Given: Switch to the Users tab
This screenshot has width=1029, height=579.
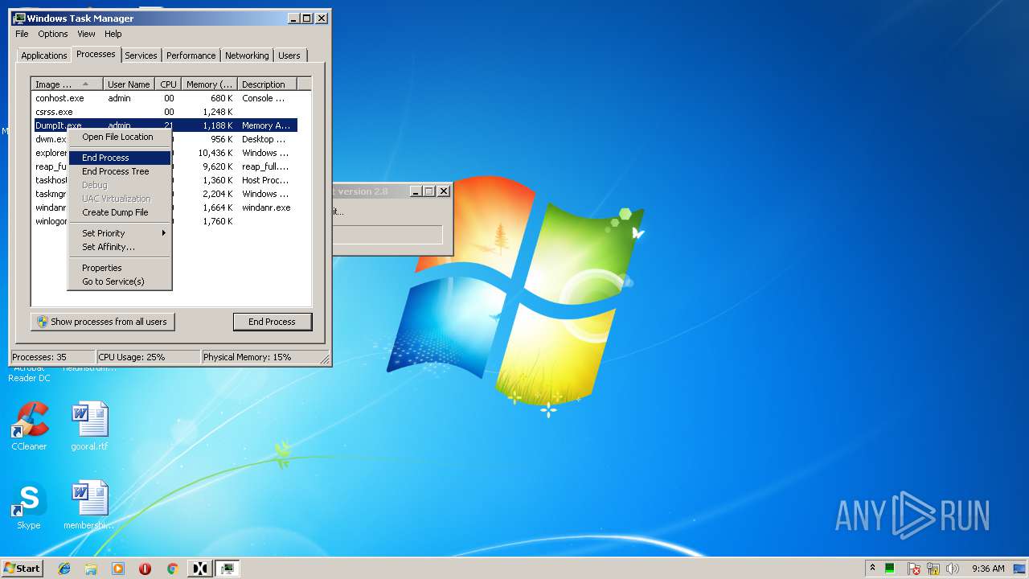Looking at the screenshot, I should 289,55.
